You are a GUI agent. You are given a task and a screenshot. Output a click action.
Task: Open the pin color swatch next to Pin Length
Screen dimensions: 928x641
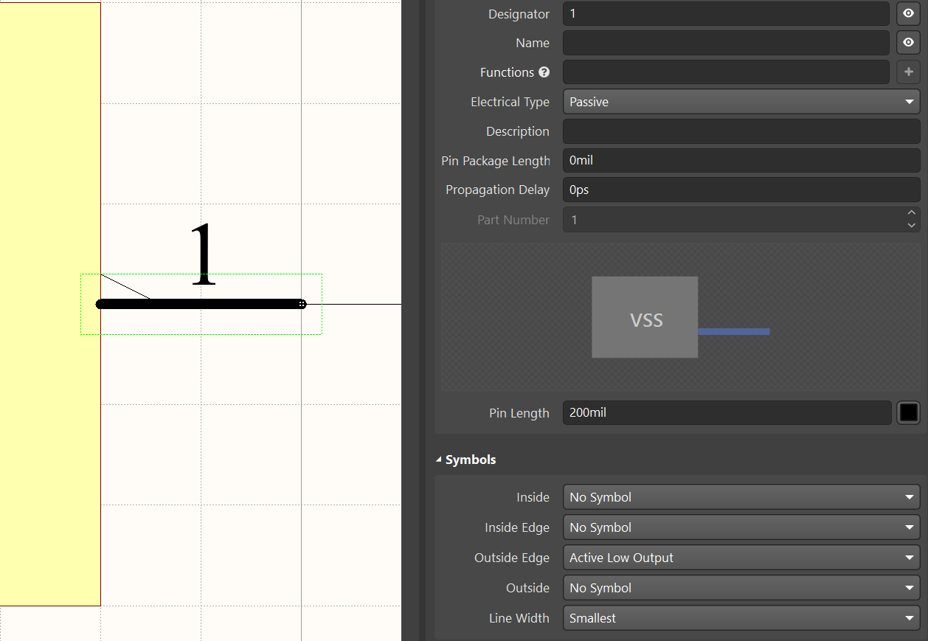pyautogui.click(x=908, y=412)
